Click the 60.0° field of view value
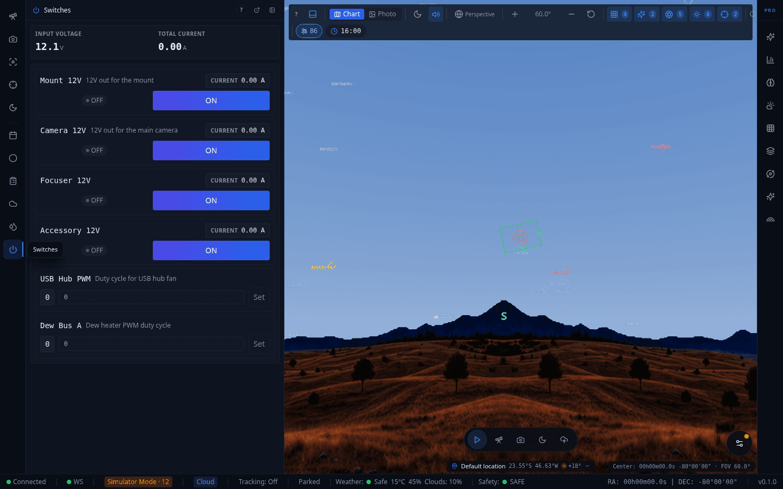 [543, 14]
